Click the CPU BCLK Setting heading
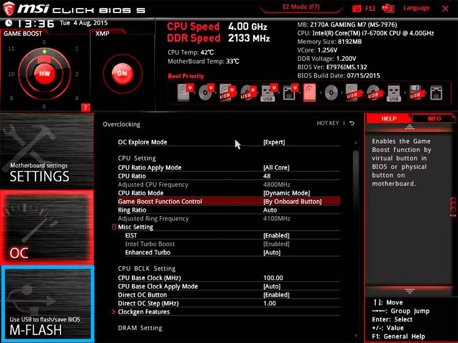 click(x=147, y=269)
